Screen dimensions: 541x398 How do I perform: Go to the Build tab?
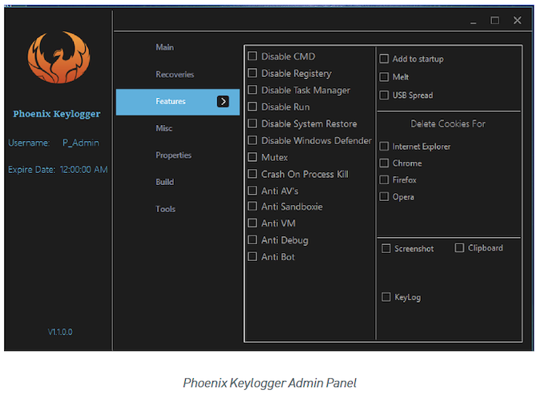164,182
